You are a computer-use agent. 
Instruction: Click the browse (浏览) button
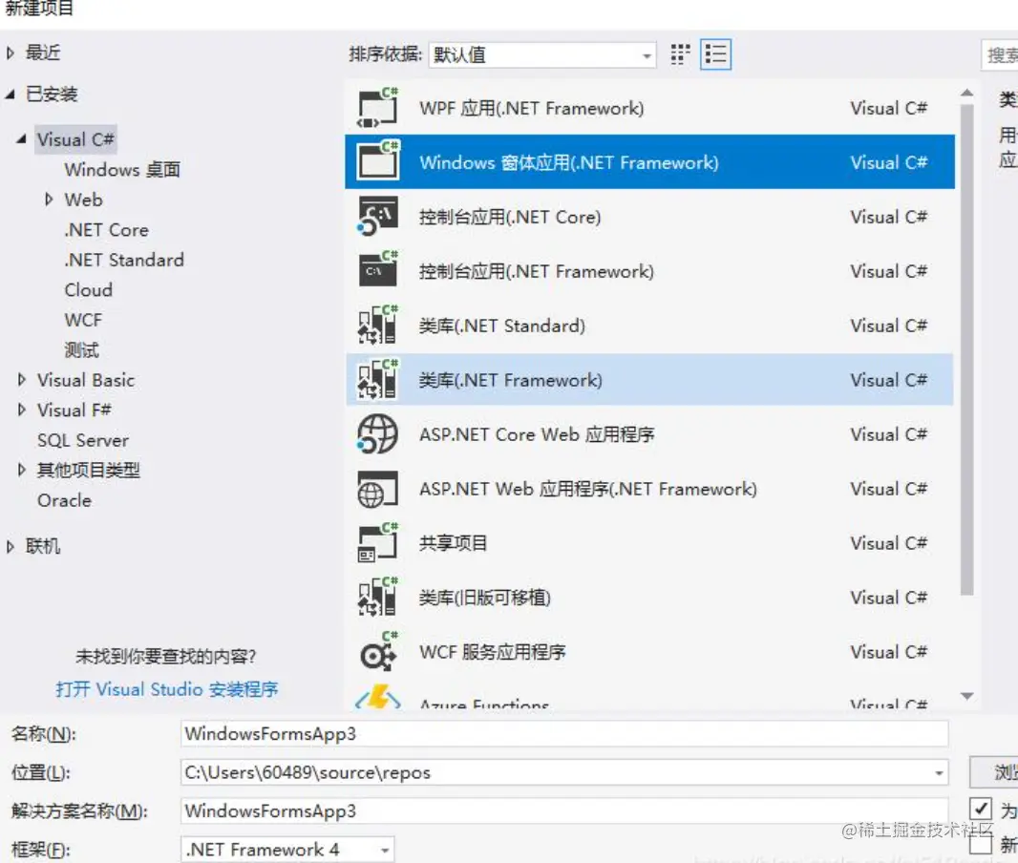click(x=994, y=772)
